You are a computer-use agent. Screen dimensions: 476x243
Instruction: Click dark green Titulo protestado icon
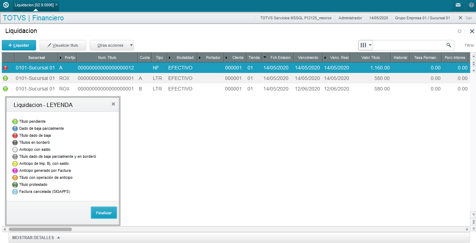(15, 185)
